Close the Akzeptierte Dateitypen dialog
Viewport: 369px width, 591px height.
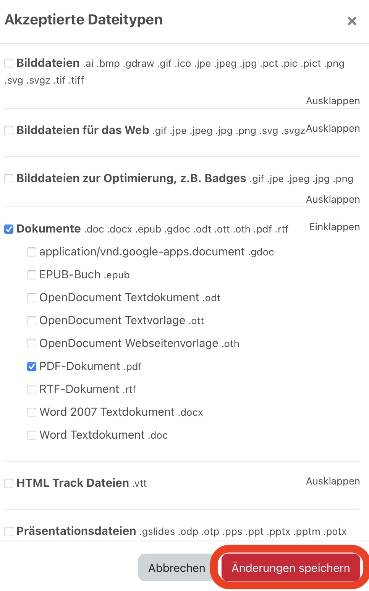(x=352, y=21)
